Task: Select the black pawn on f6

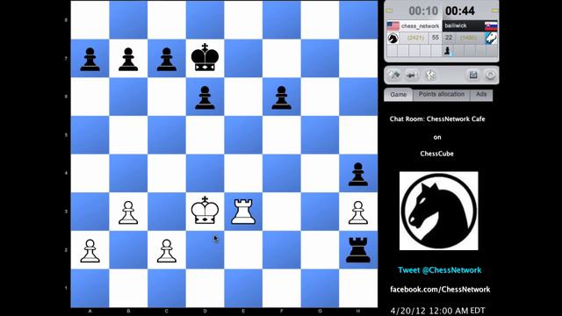Action: pyautogui.click(x=281, y=97)
